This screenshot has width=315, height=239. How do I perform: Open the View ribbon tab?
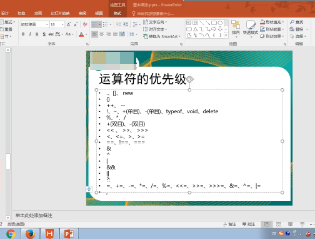coord(99,13)
